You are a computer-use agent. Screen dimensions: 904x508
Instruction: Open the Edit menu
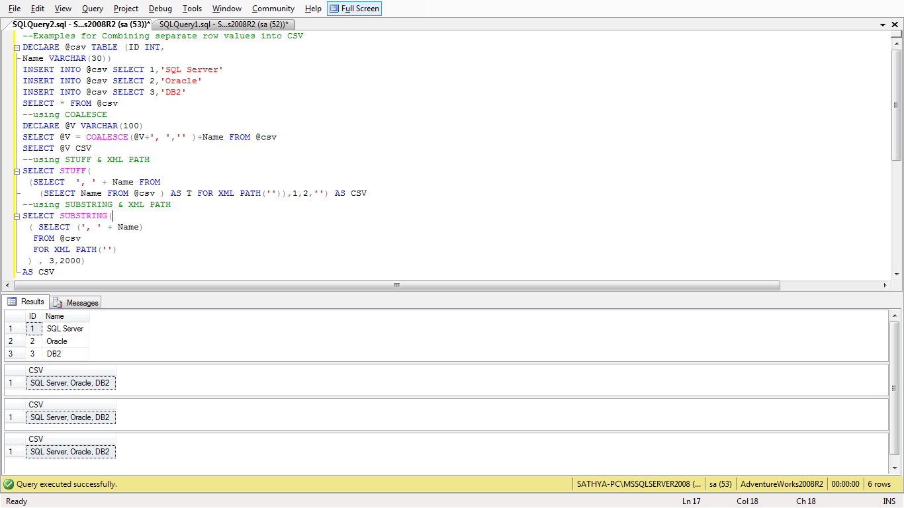point(38,9)
